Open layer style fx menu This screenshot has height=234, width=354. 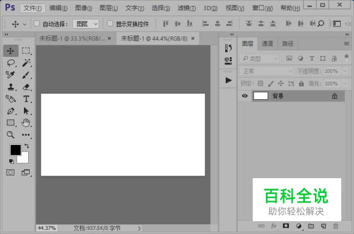click(274, 226)
